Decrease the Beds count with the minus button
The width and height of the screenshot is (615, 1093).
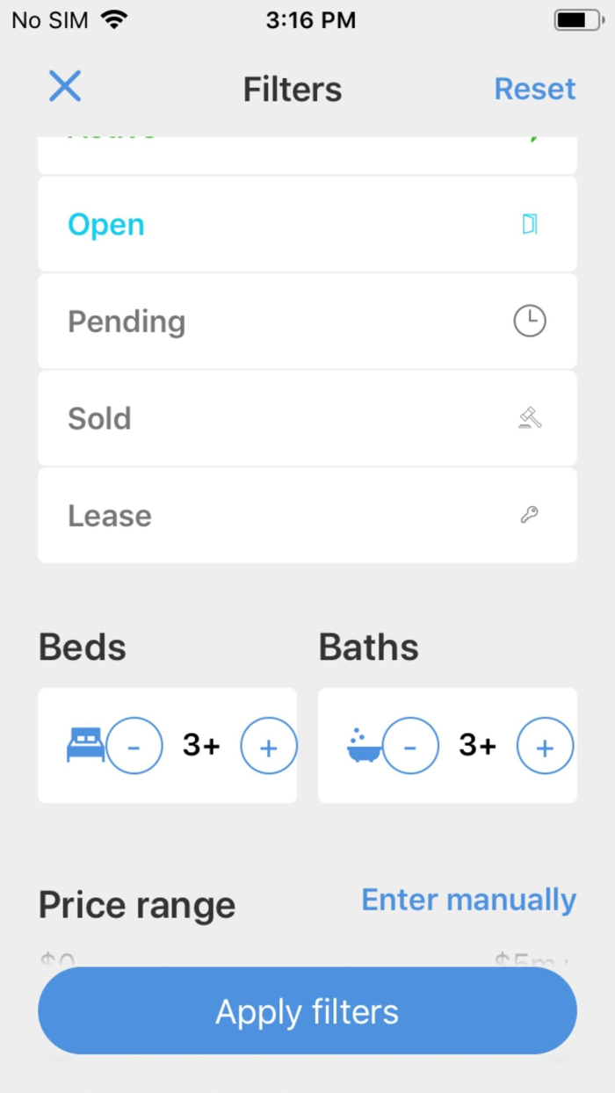(x=135, y=745)
